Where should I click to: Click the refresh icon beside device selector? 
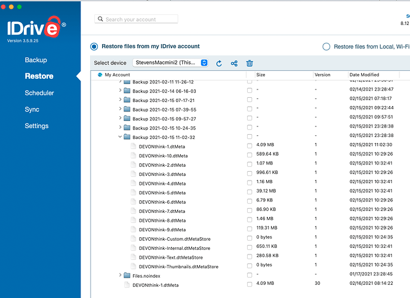pos(219,63)
